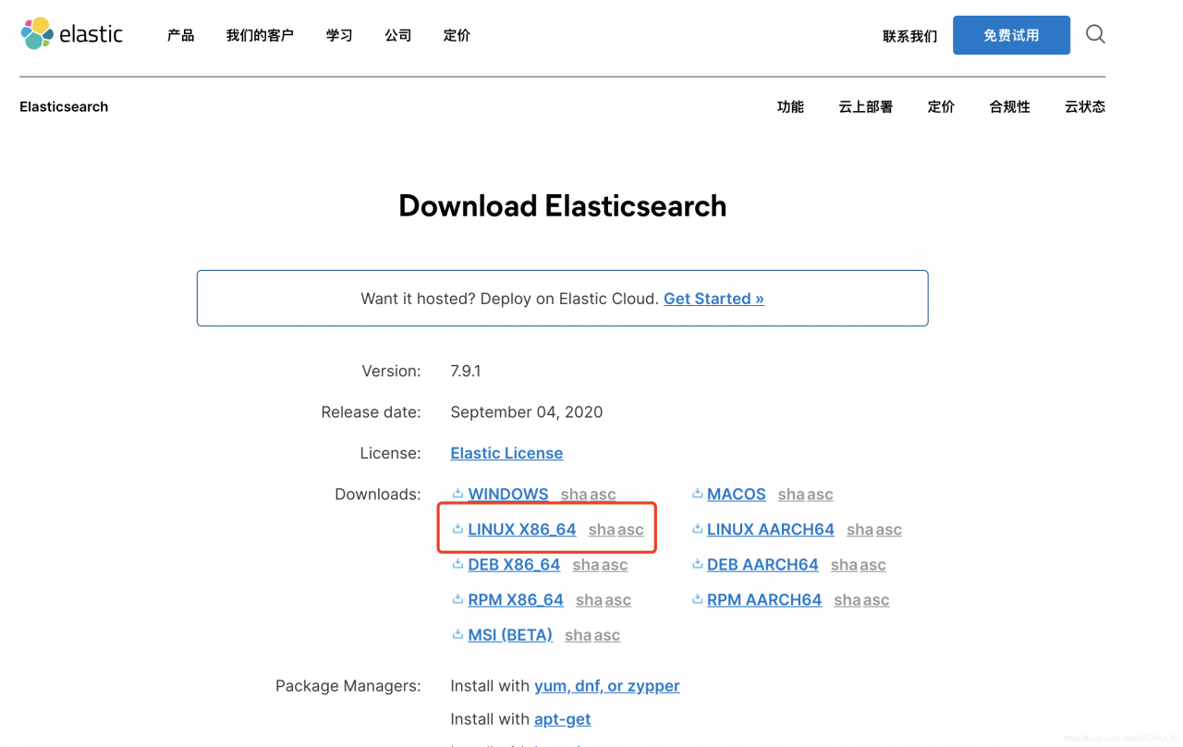This screenshot has width=1183, height=747.
Task: Click the September 04, 2020 release date
Action: [x=527, y=412]
